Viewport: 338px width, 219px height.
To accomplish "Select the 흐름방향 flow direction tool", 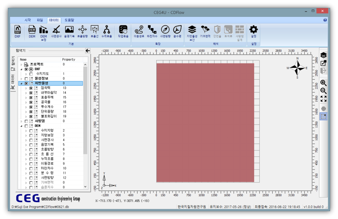I will click(x=83, y=31).
